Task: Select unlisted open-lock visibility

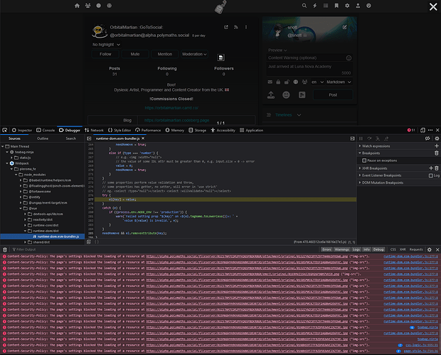Action: [x=287, y=82]
